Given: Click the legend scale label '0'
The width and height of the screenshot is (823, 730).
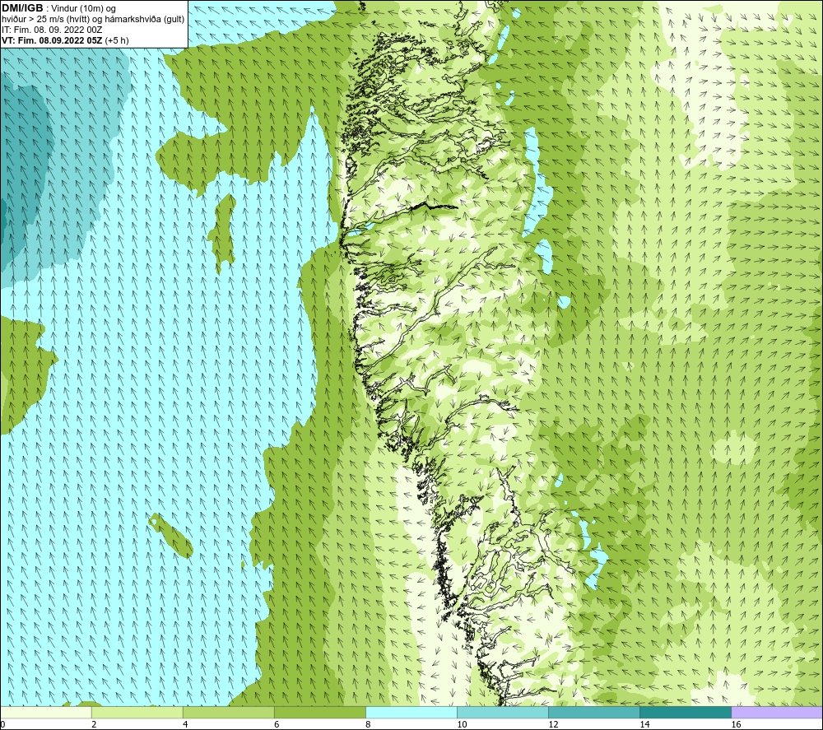Looking at the screenshot, I should coord(2,724).
